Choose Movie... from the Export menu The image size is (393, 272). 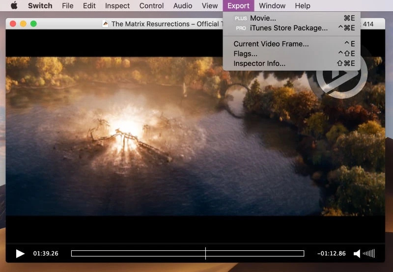pyautogui.click(x=291, y=18)
